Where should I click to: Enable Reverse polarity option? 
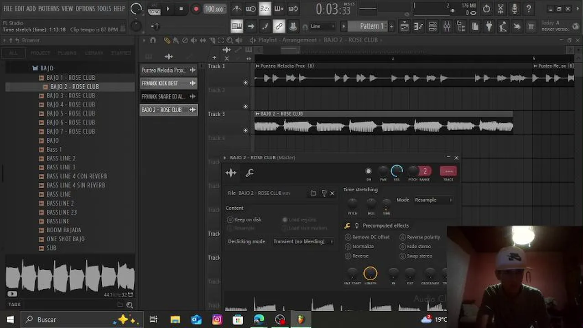420,237
